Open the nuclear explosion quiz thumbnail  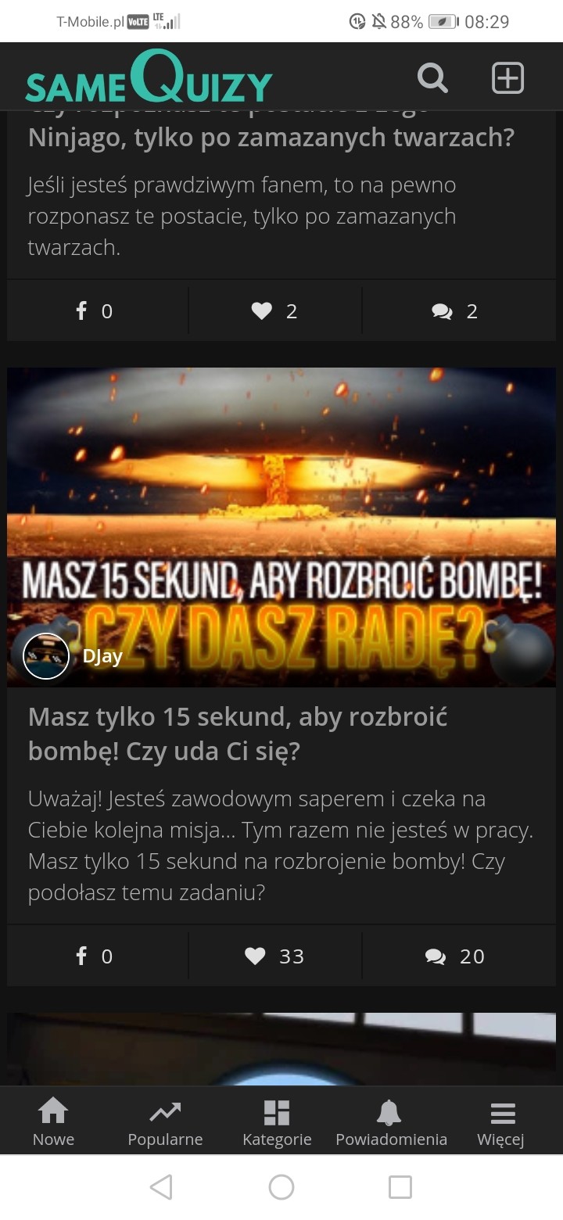[281, 527]
